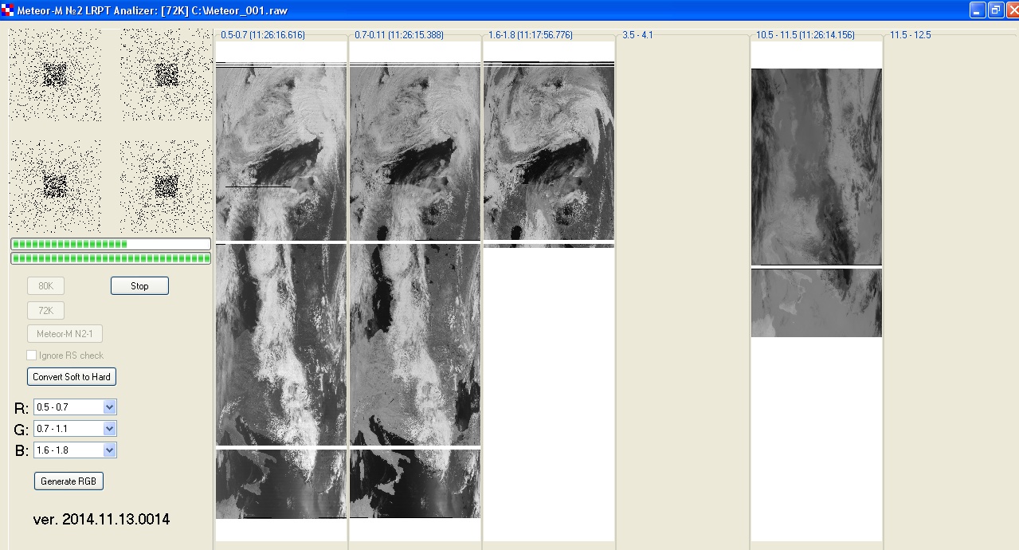
Task: Click the 11.5 - 12.5 channel label
Action: pos(910,35)
